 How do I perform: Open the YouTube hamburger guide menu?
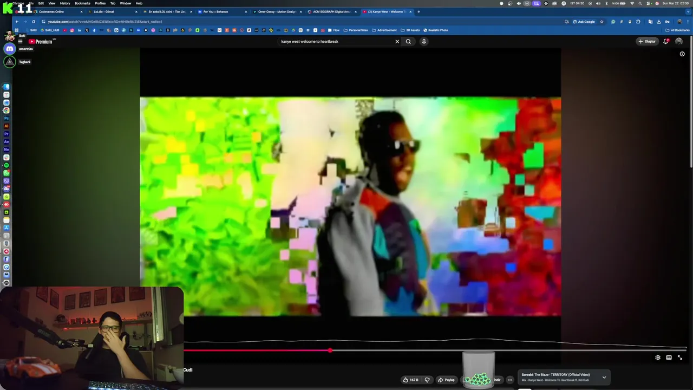[20, 41]
